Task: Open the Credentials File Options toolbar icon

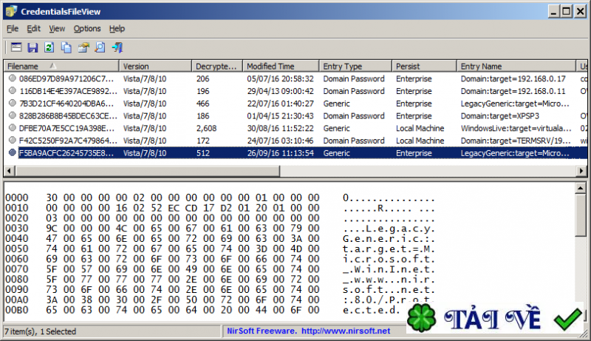Action: click(x=16, y=47)
